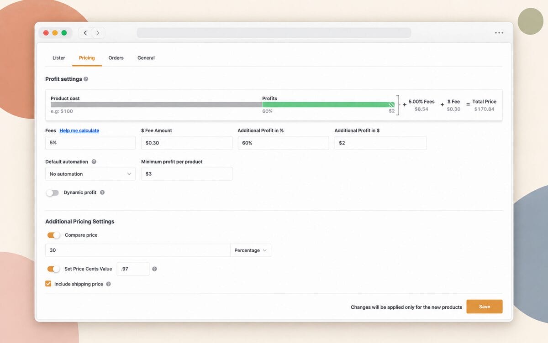Focus the Fees percentage field
This screenshot has width=548, height=343.
pyautogui.click(x=90, y=143)
